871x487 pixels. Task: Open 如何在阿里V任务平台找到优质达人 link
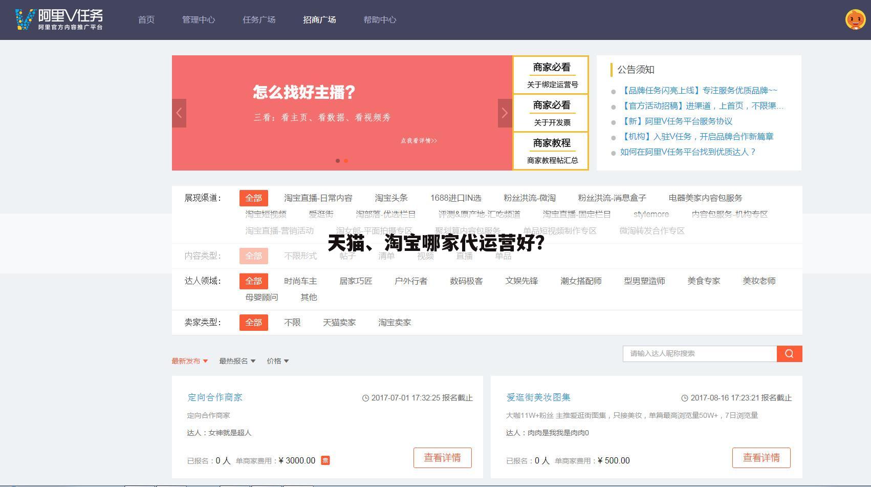[688, 152]
